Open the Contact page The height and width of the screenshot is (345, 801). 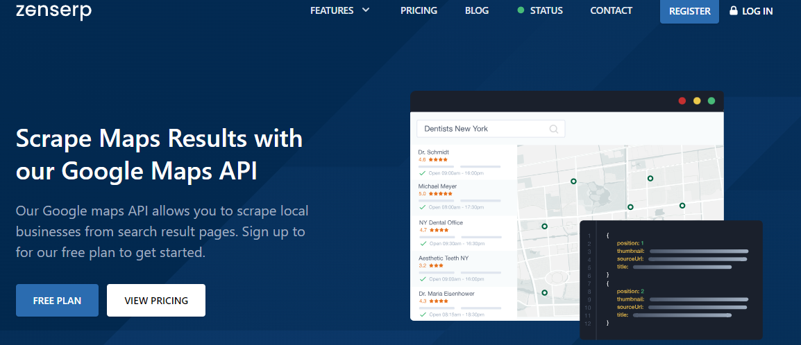611,10
